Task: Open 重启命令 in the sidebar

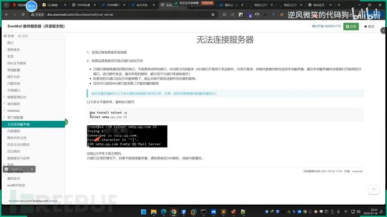Action: pyautogui.click(x=13, y=178)
